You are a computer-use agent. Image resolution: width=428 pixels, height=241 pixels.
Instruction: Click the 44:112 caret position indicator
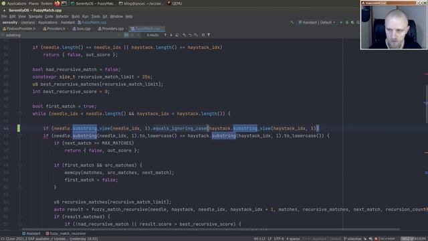coord(259,239)
